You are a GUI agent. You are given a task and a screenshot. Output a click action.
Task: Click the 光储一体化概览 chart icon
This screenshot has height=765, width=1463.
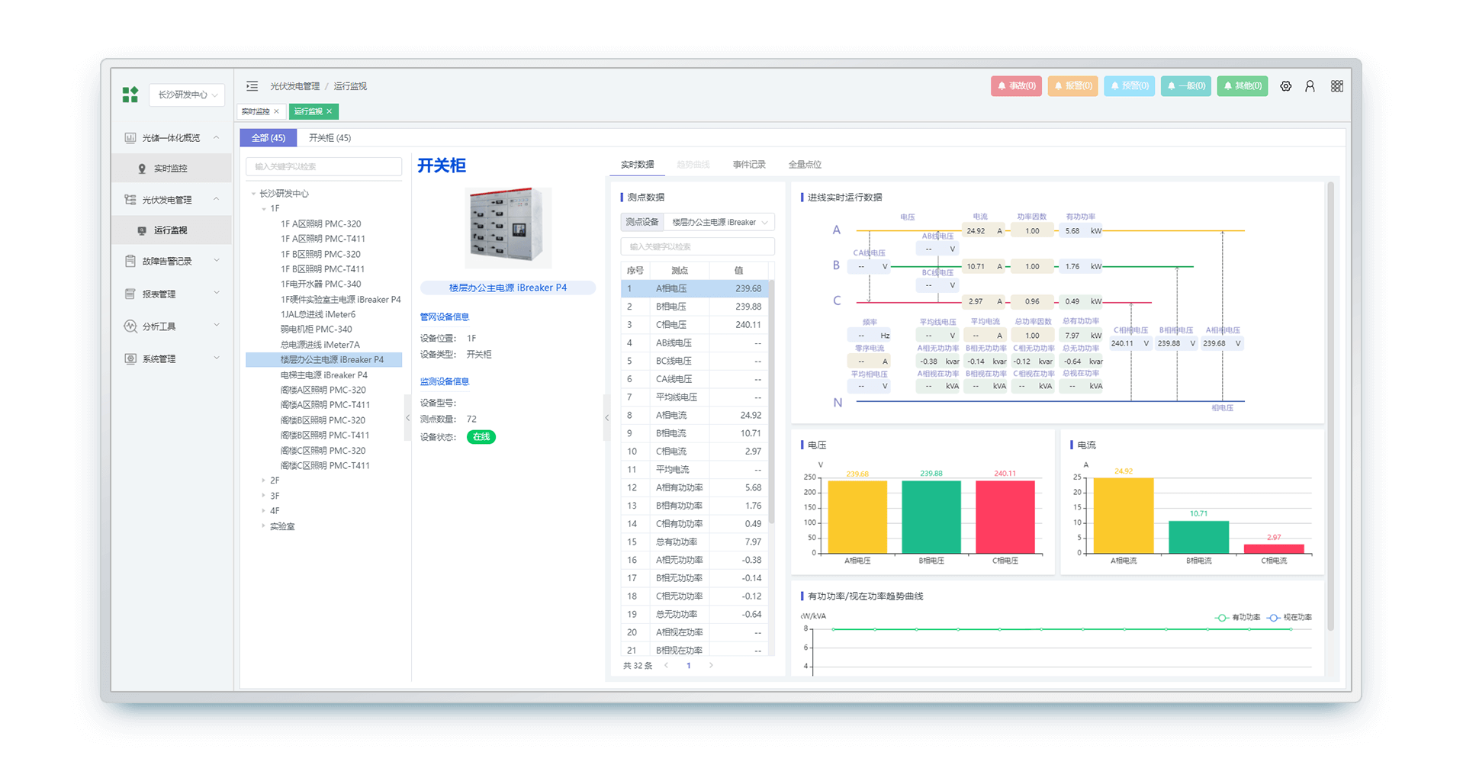130,138
